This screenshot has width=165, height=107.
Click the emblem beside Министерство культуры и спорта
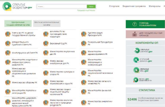(46, 73)
